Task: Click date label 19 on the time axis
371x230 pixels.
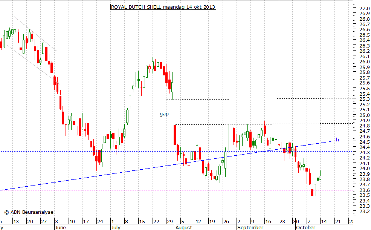Action: click(212, 222)
